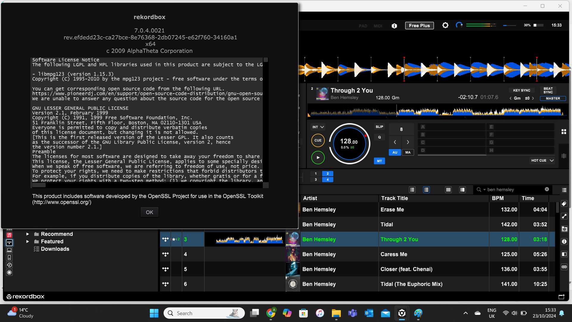Click hot cue pad A
572x322 pixels.
tap(452, 127)
